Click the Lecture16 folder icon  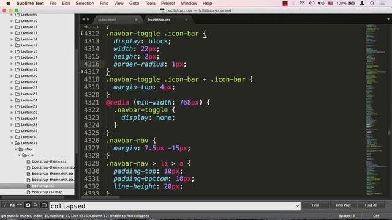coord(17,51)
